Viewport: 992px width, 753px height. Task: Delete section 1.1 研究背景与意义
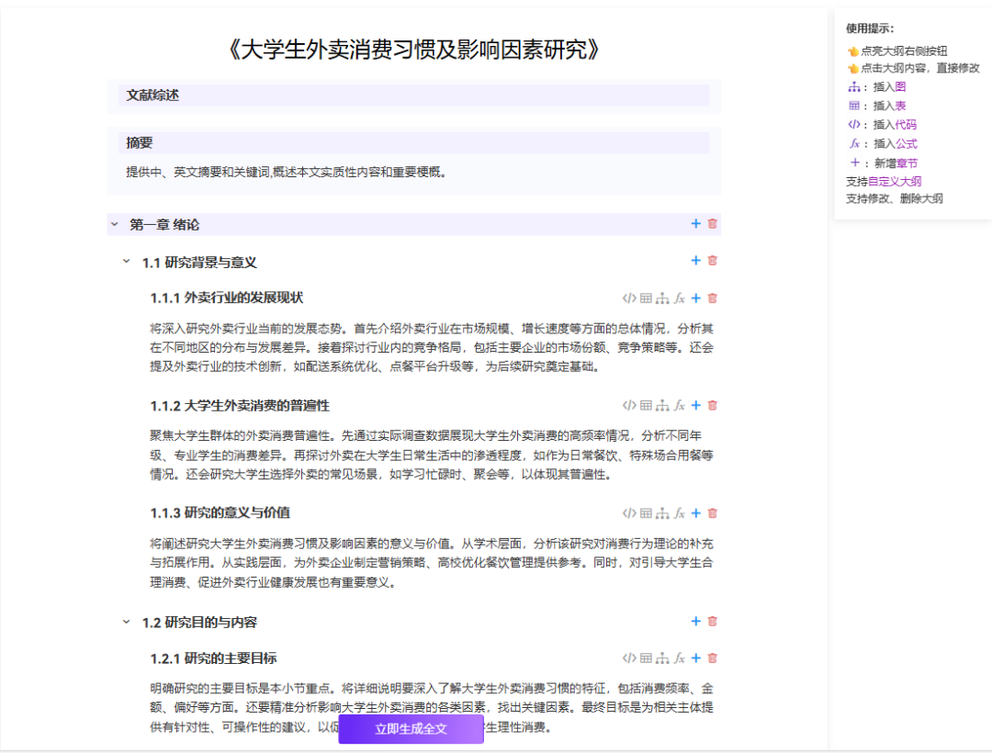click(x=712, y=261)
